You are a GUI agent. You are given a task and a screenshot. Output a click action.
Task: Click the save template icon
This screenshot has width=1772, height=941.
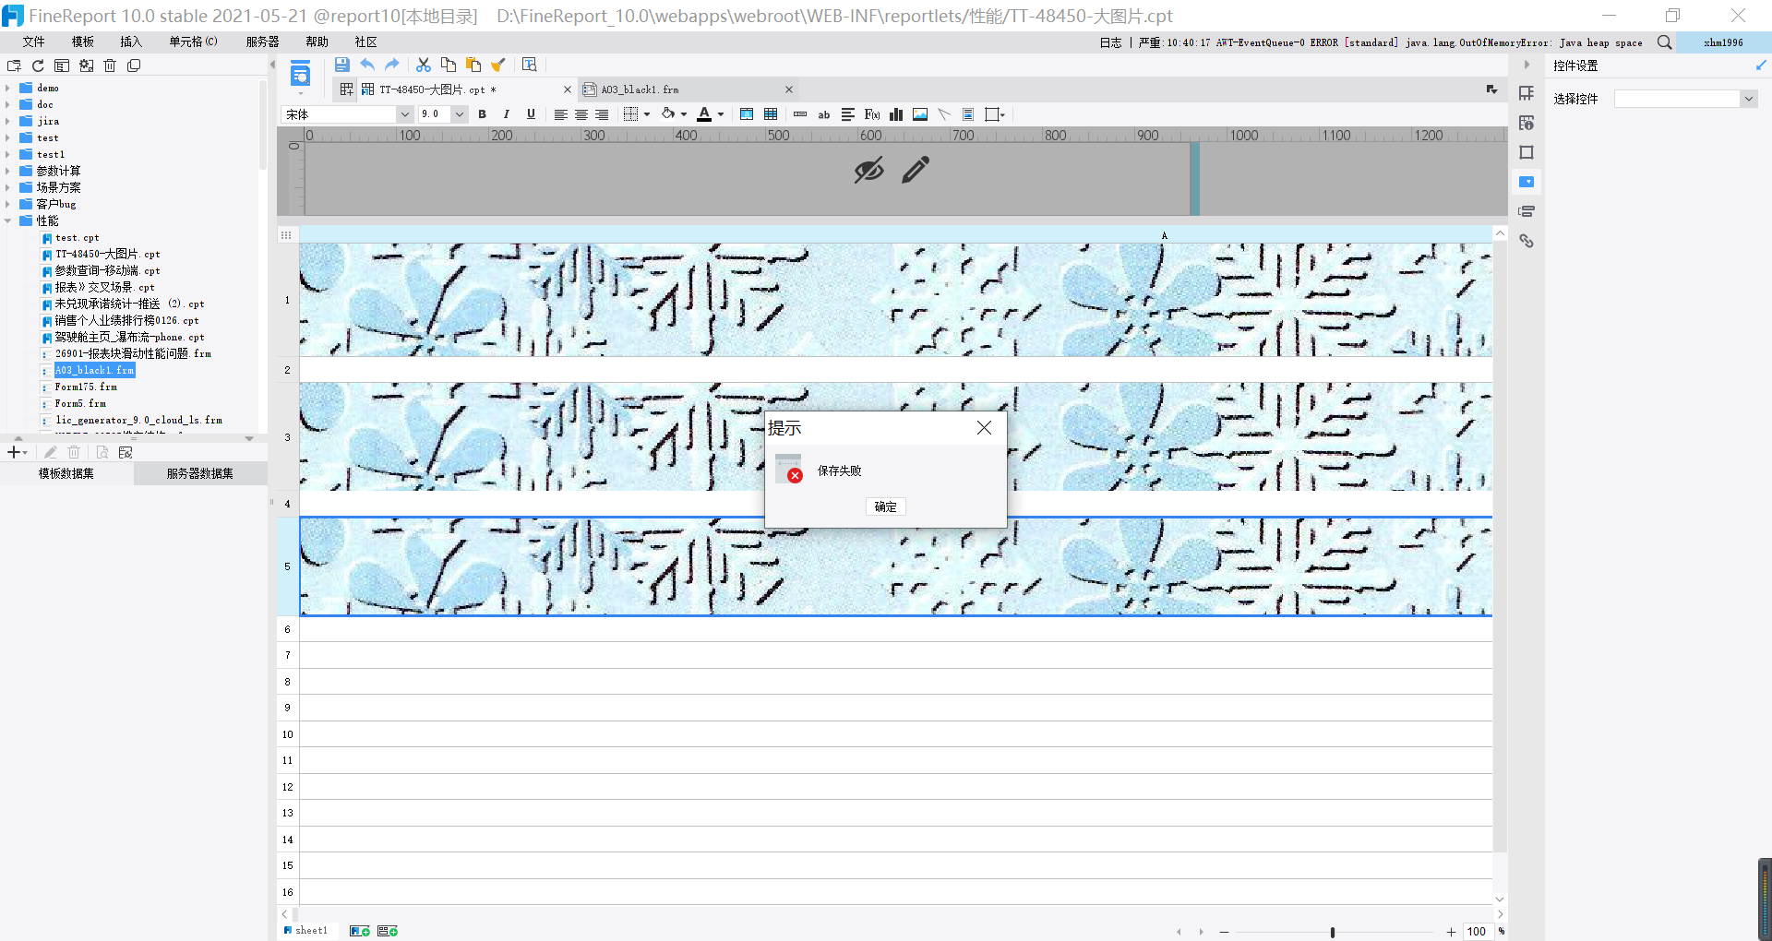341,65
